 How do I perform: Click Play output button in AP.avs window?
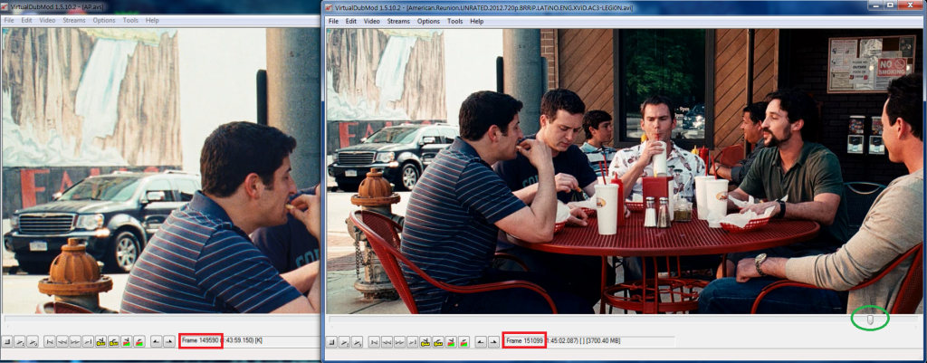[32, 341]
